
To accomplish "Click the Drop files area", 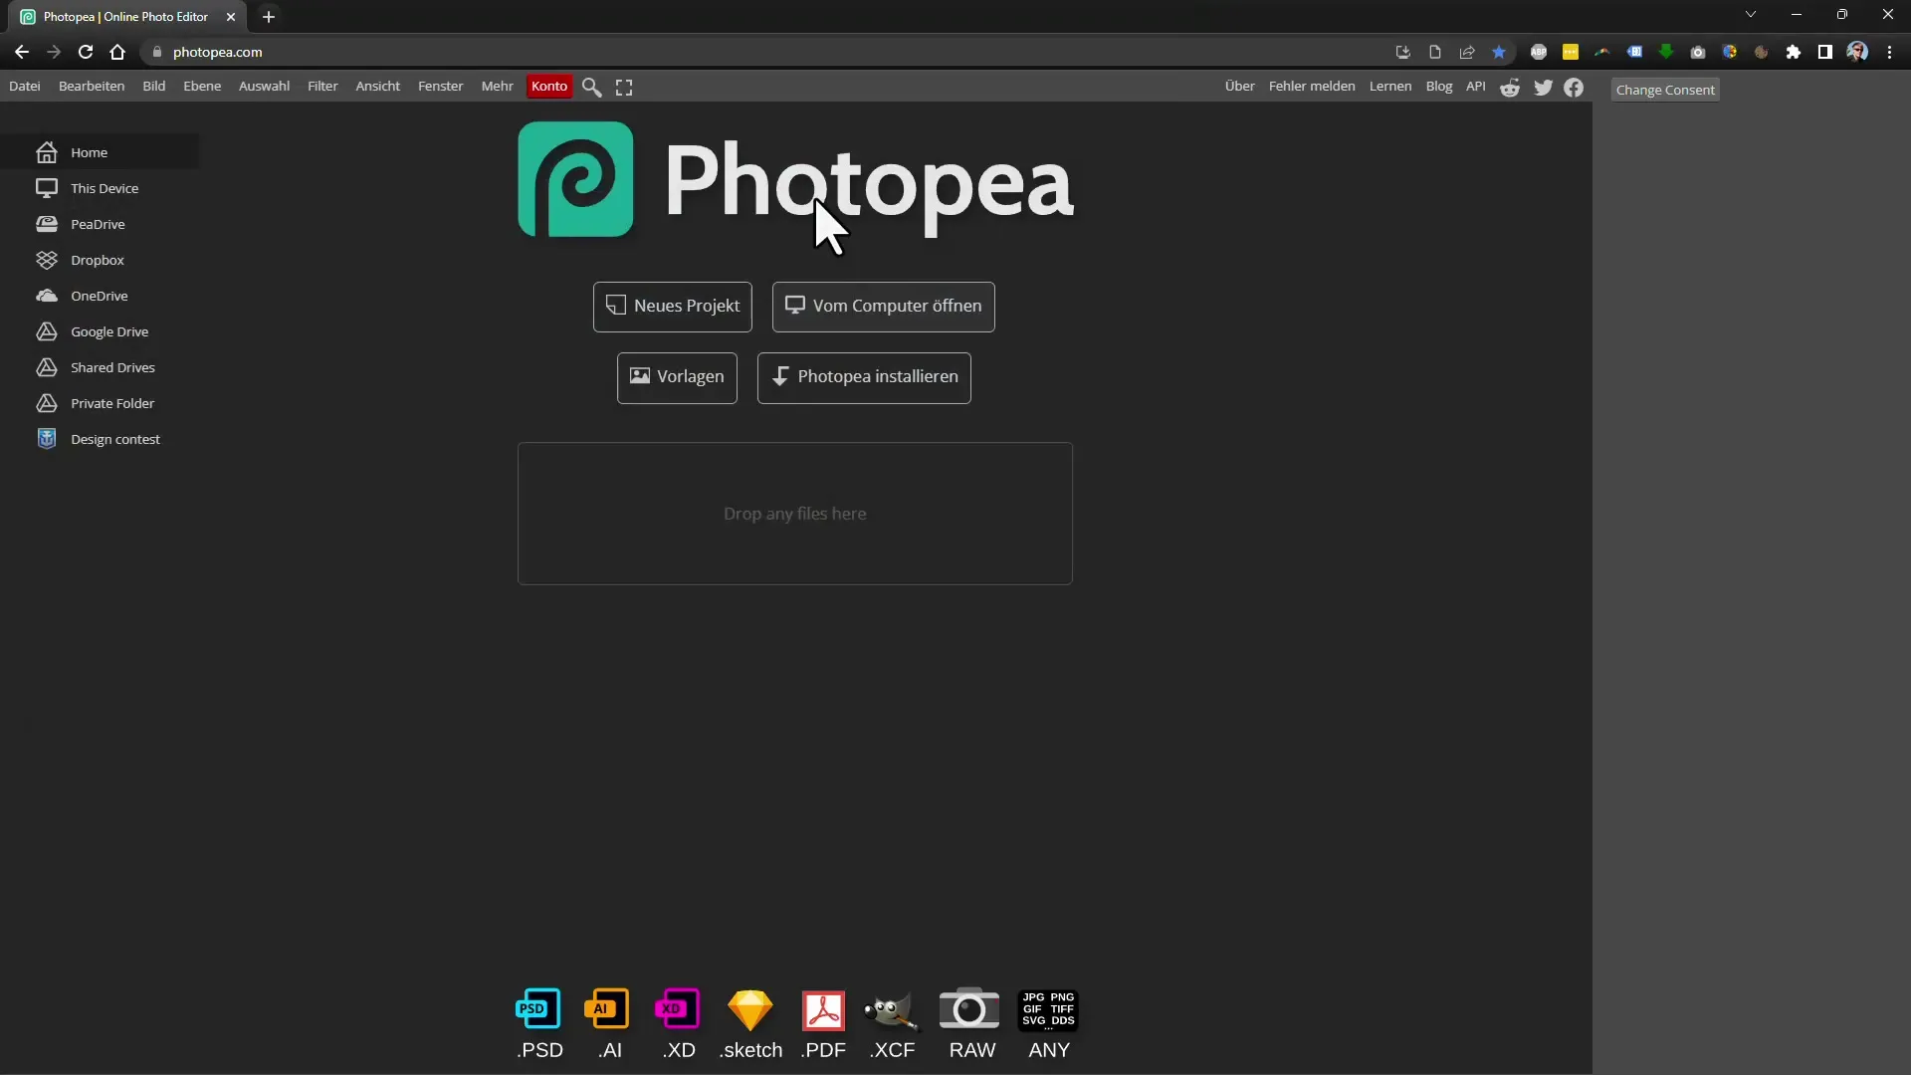I will [794, 514].
